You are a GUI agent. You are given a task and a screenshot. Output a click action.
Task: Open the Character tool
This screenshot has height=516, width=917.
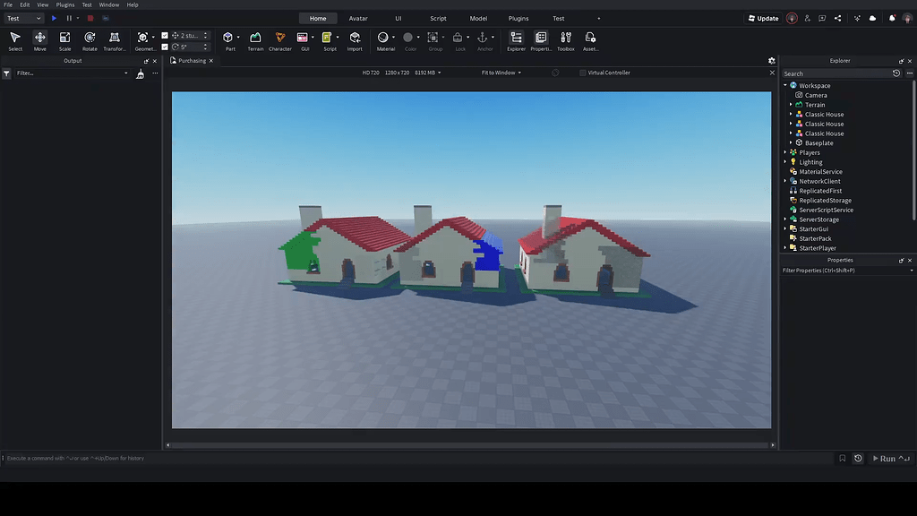pyautogui.click(x=280, y=41)
